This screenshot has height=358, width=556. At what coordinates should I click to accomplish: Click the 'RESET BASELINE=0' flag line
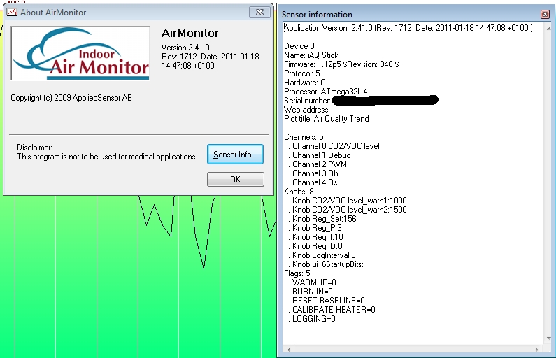click(x=324, y=301)
